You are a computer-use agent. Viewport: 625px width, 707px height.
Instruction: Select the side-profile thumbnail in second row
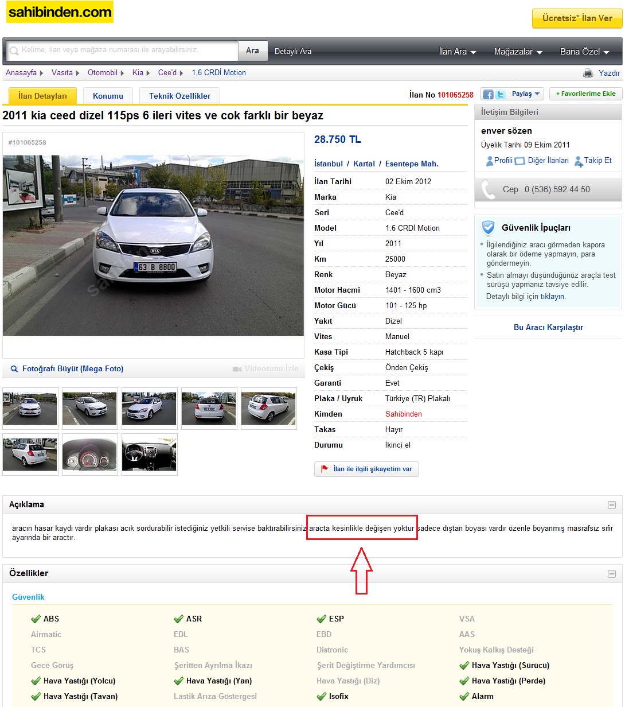click(30, 454)
